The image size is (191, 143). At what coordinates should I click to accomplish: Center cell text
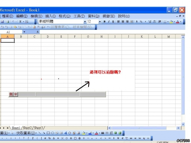coord(123,22)
